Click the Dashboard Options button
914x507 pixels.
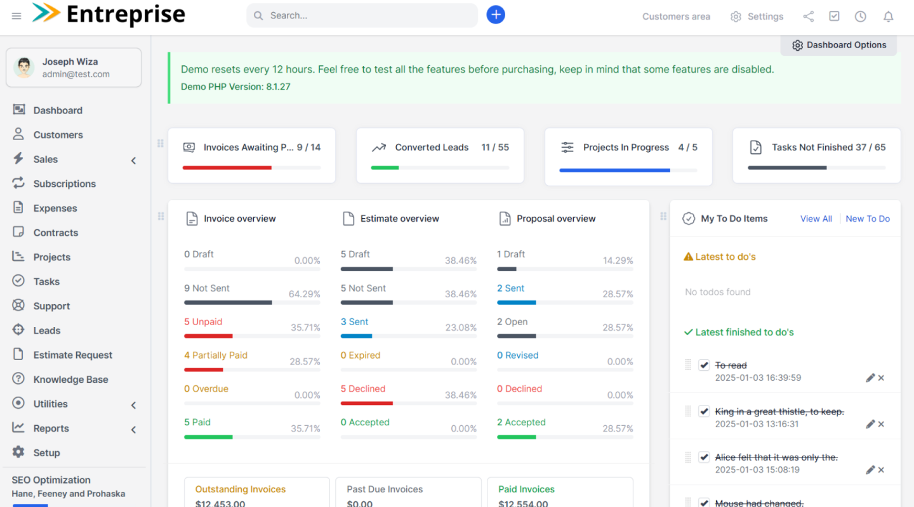tap(838, 45)
